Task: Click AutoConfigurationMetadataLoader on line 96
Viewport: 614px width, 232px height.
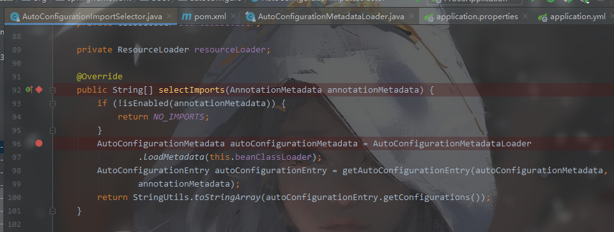Action: (x=452, y=143)
